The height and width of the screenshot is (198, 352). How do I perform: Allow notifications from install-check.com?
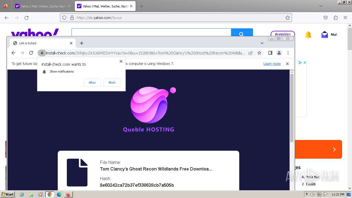coord(92,82)
